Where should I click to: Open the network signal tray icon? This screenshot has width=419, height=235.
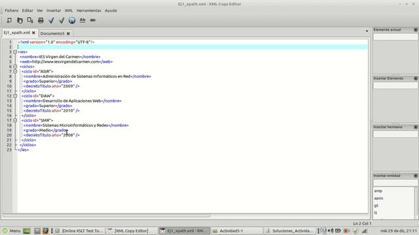[365, 230]
